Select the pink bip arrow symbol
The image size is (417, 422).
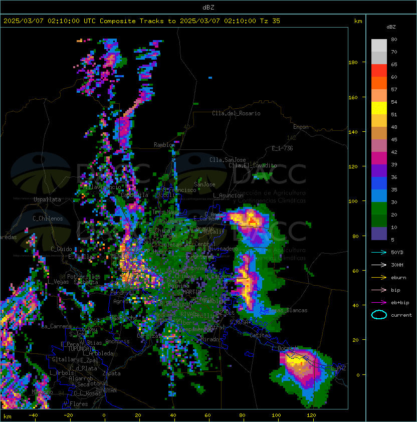pos(379,290)
